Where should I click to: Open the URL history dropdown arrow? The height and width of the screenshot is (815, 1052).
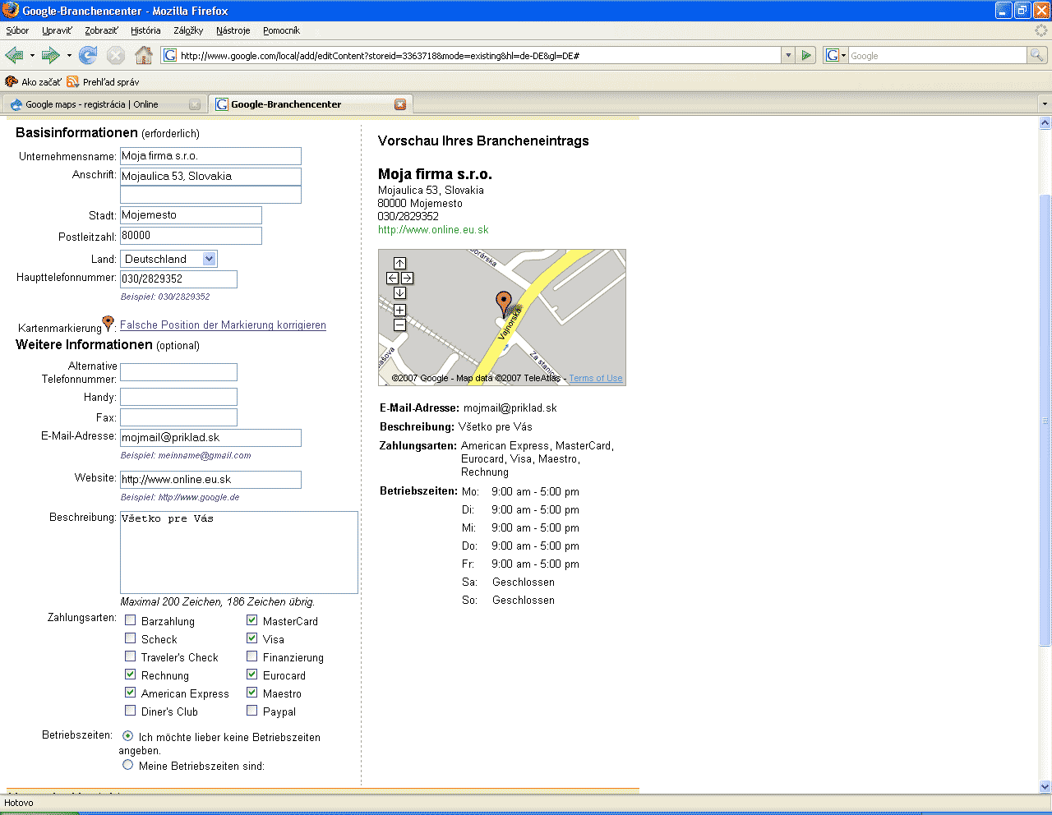788,55
